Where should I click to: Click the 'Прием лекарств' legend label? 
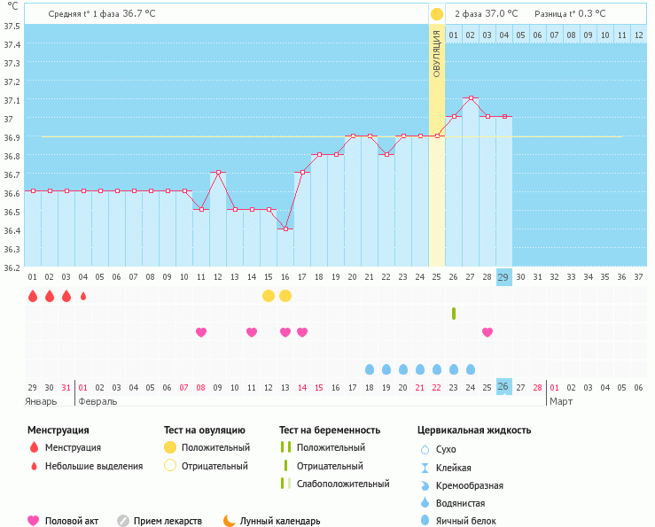[x=168, y=521]
